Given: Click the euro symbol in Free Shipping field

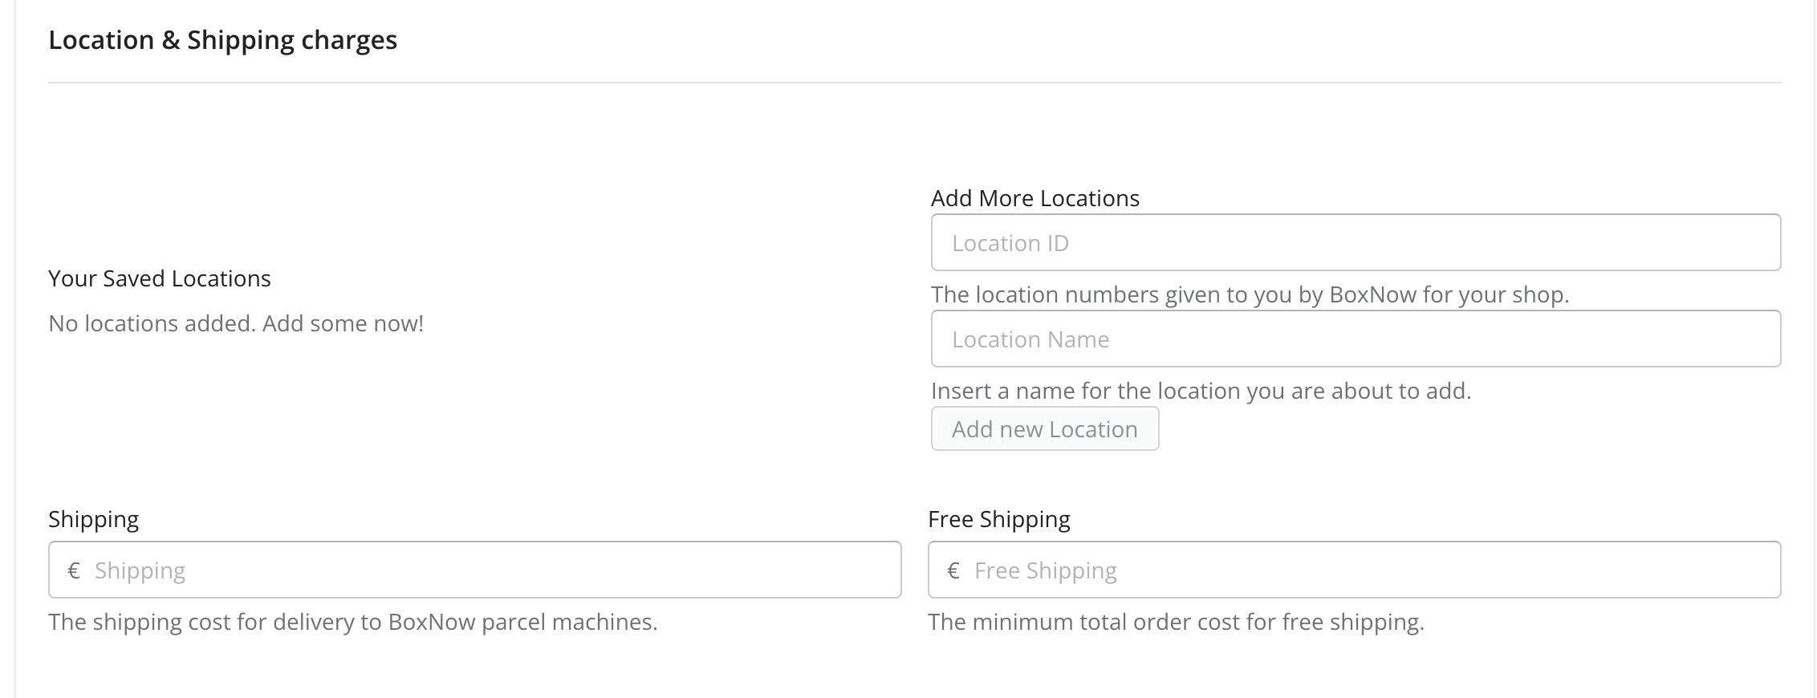Looking at the screenshot, I should point(953,570).
